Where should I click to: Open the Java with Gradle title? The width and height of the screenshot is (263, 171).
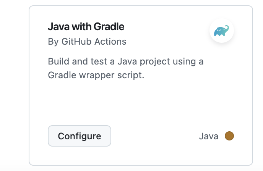coord(86,27)
